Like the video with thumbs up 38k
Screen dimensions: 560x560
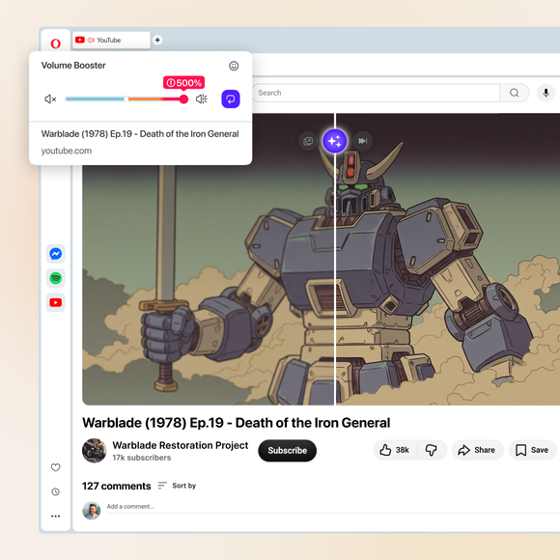click(x=395, y=450)
